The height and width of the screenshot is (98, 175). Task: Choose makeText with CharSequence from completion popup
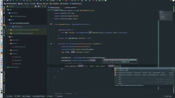click(x=144, y=75)
